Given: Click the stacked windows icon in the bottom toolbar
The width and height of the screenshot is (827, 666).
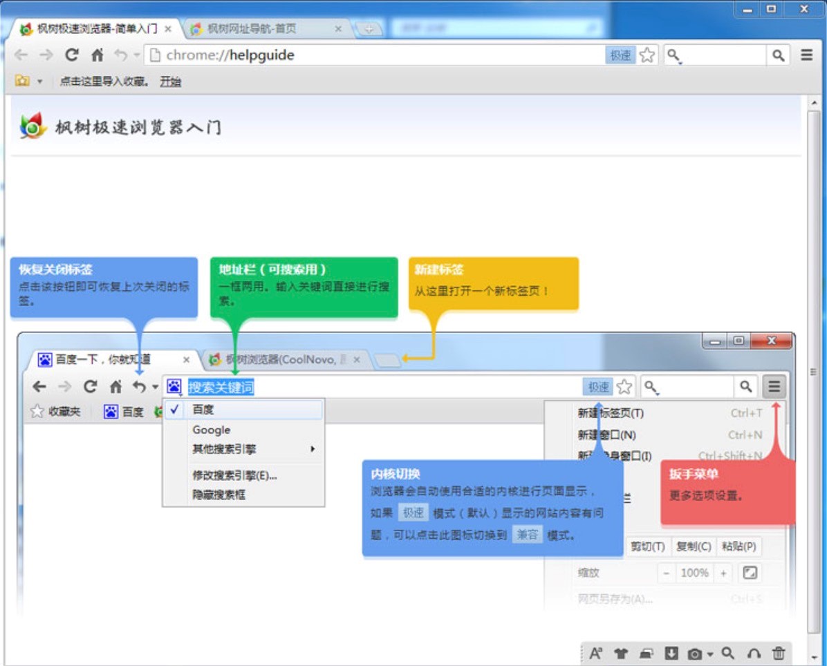Looking at the screenshot, I should coord(646,654).
